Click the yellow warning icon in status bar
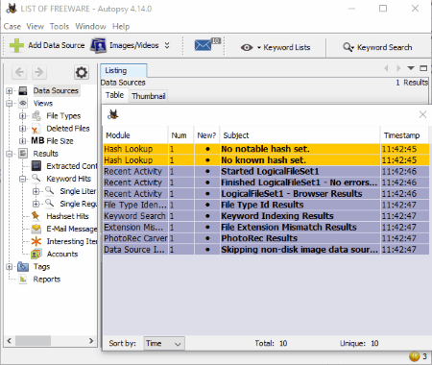The image size is (432, 365). [414, 356]
